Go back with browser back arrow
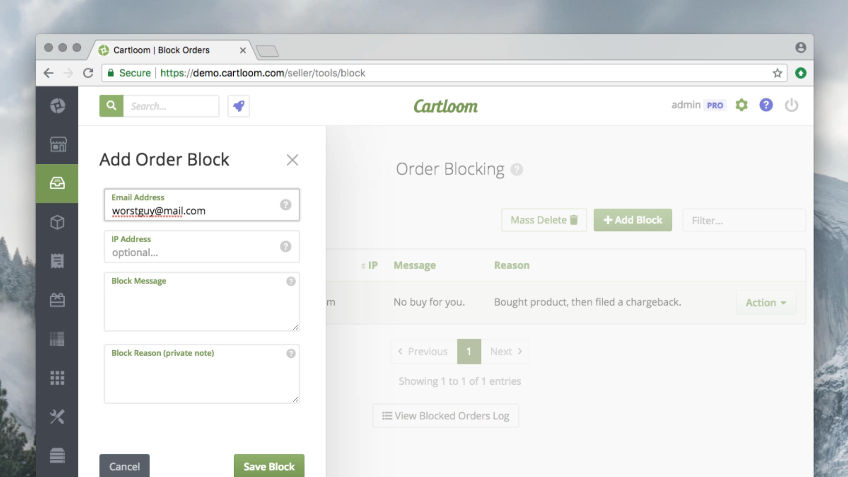Screen dimensions: 848x477 point(49,73)
